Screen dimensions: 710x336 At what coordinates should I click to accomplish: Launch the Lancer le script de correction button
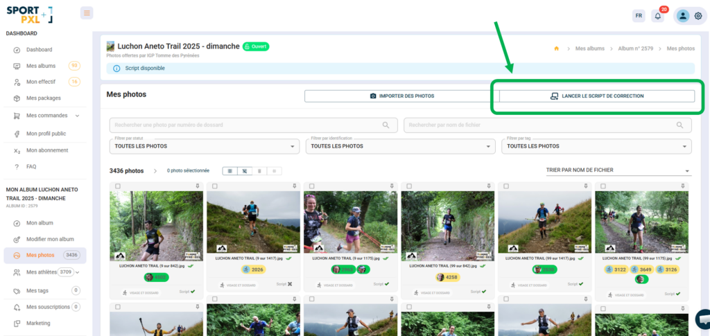coord(596,96)
